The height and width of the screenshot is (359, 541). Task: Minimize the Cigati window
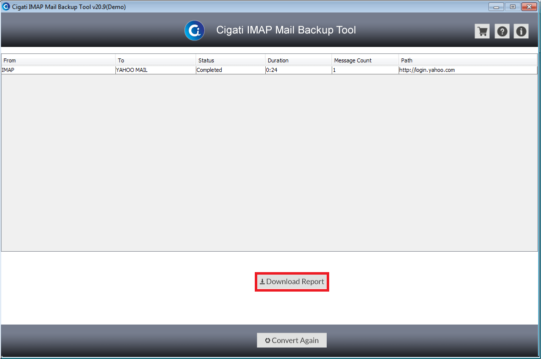coord(496,7)
